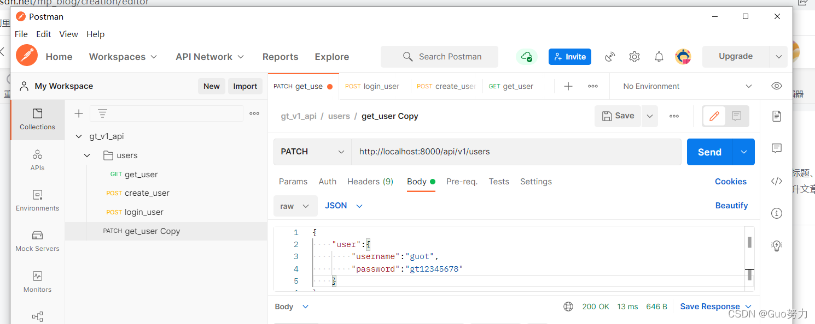The width and height of the screenshot is (815, 324).
Task: Click the plus to create new collection
Action: (79, 113)
